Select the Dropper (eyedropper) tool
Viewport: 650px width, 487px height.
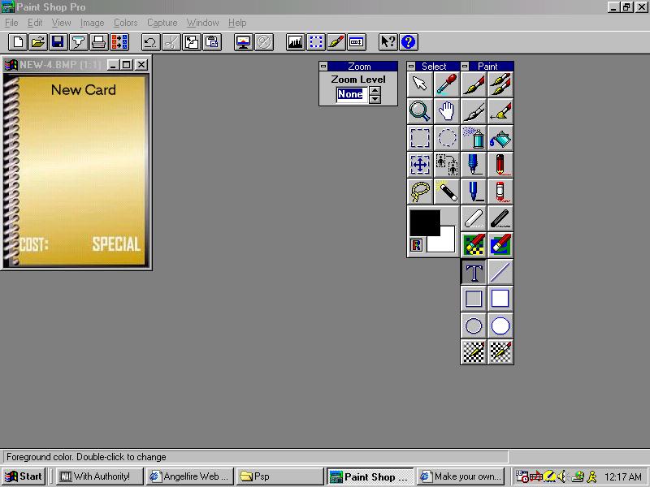tap(446, 84)
